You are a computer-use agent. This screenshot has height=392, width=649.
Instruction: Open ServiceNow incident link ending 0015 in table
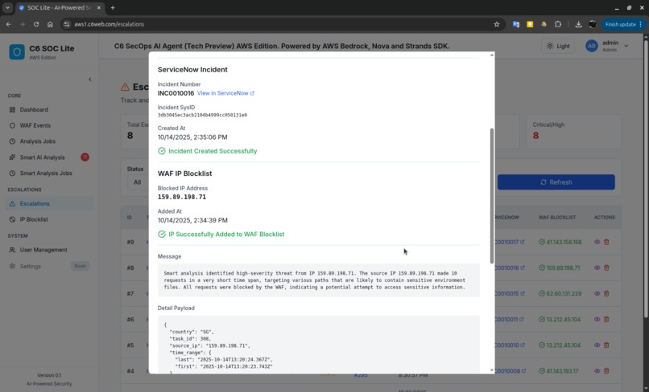pos(510,294)
